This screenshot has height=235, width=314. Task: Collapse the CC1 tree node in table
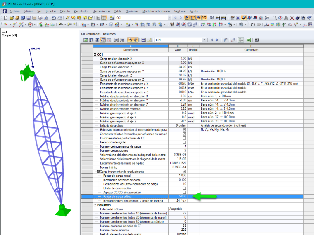(95, 54)
